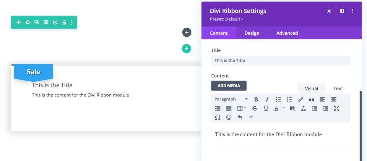Open the Paragraph format dropdown
This screenshot has height=161, width=367.
[231, 99]
